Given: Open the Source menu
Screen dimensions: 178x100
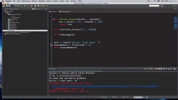Looking at the screenshot, I should [x=34, y=1].
